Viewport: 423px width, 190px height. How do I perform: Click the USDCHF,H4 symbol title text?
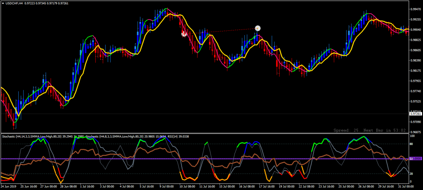coord(14,3)
